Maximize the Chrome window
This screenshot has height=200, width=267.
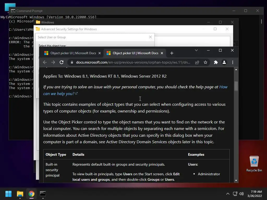[220, 50]
